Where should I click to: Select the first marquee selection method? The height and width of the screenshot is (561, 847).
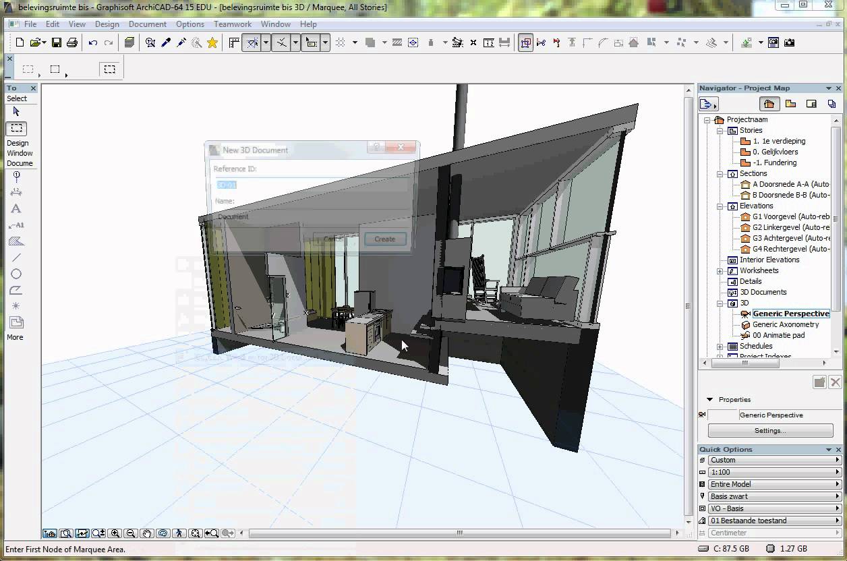pos(28,69)
